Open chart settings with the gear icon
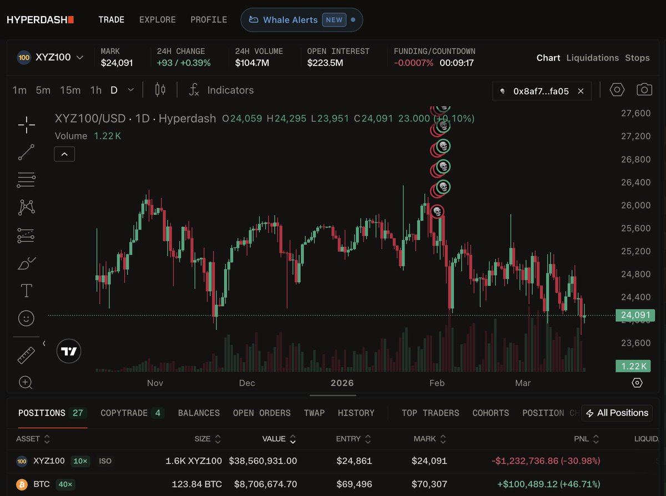 617,90
